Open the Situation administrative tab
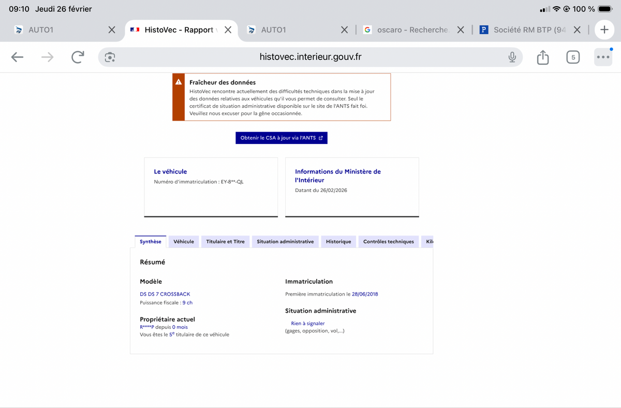Viewport: 621px width, 408px height. coord(285,241)
